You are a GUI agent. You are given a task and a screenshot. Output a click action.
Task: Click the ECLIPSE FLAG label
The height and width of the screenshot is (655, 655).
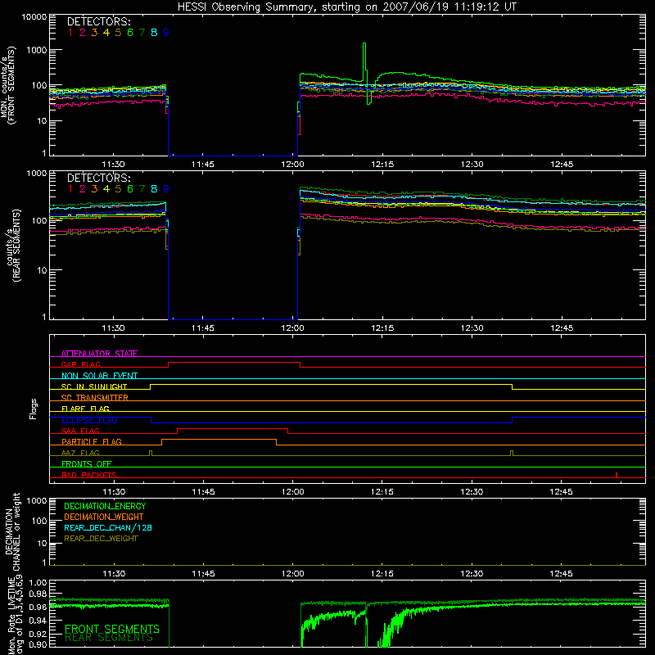(x=89, y=420)
